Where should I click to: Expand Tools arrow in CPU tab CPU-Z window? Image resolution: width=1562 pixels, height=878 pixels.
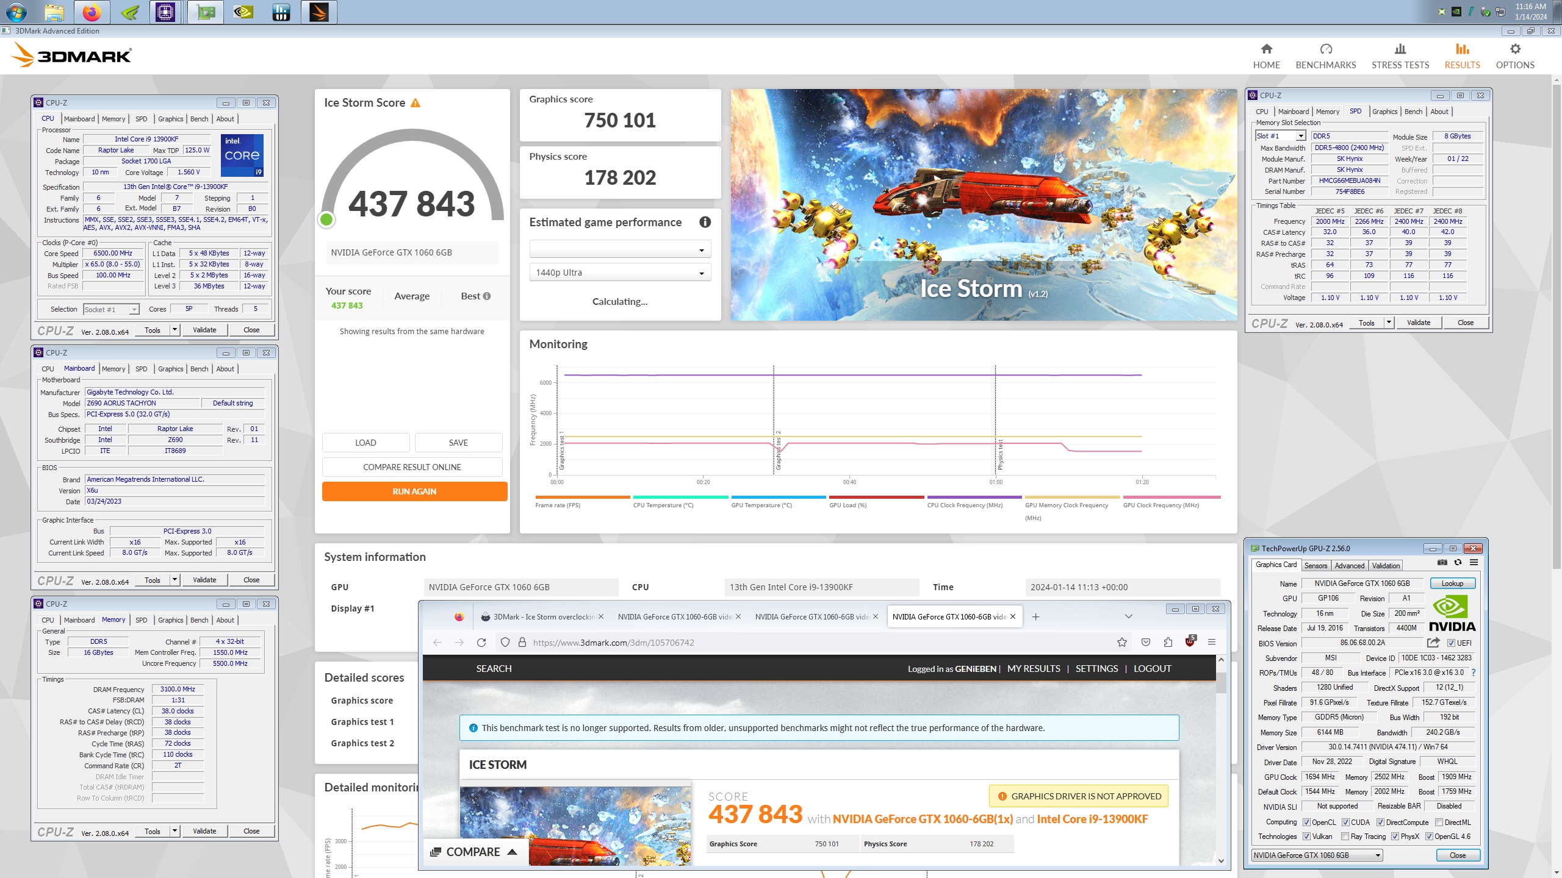[175, 330]
